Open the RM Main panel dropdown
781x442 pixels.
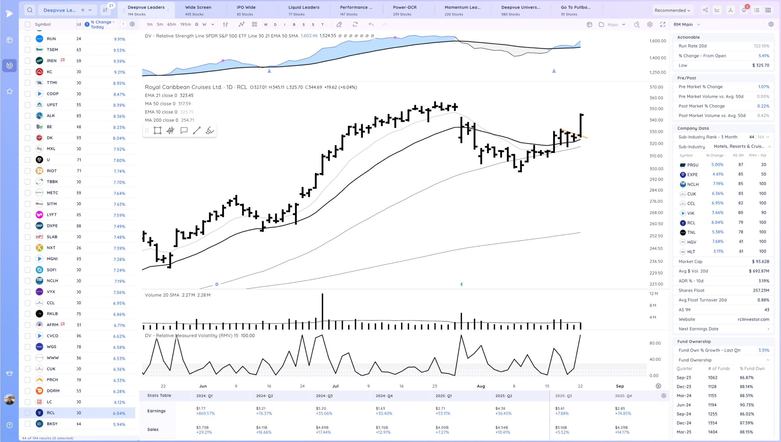point(687,24)
